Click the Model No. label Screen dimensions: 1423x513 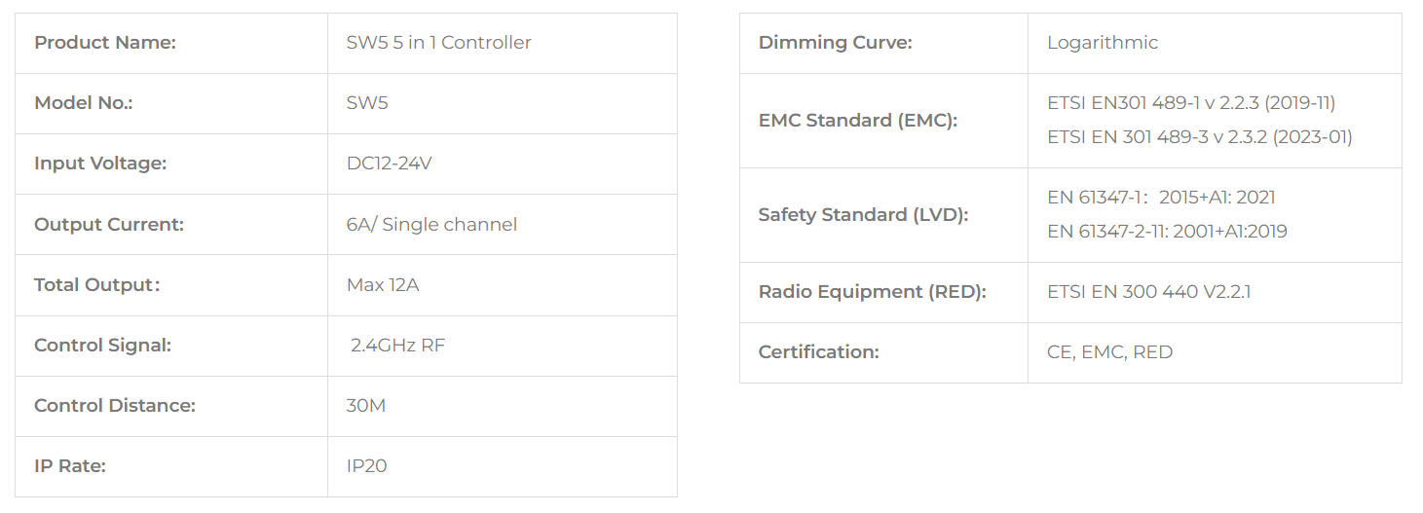pos(84,103)
